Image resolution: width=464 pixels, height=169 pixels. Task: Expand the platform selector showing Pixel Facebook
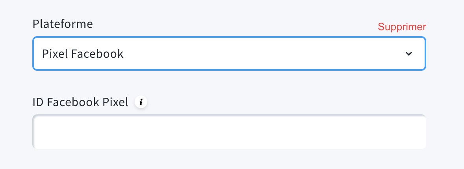click(x=229, y=54)
